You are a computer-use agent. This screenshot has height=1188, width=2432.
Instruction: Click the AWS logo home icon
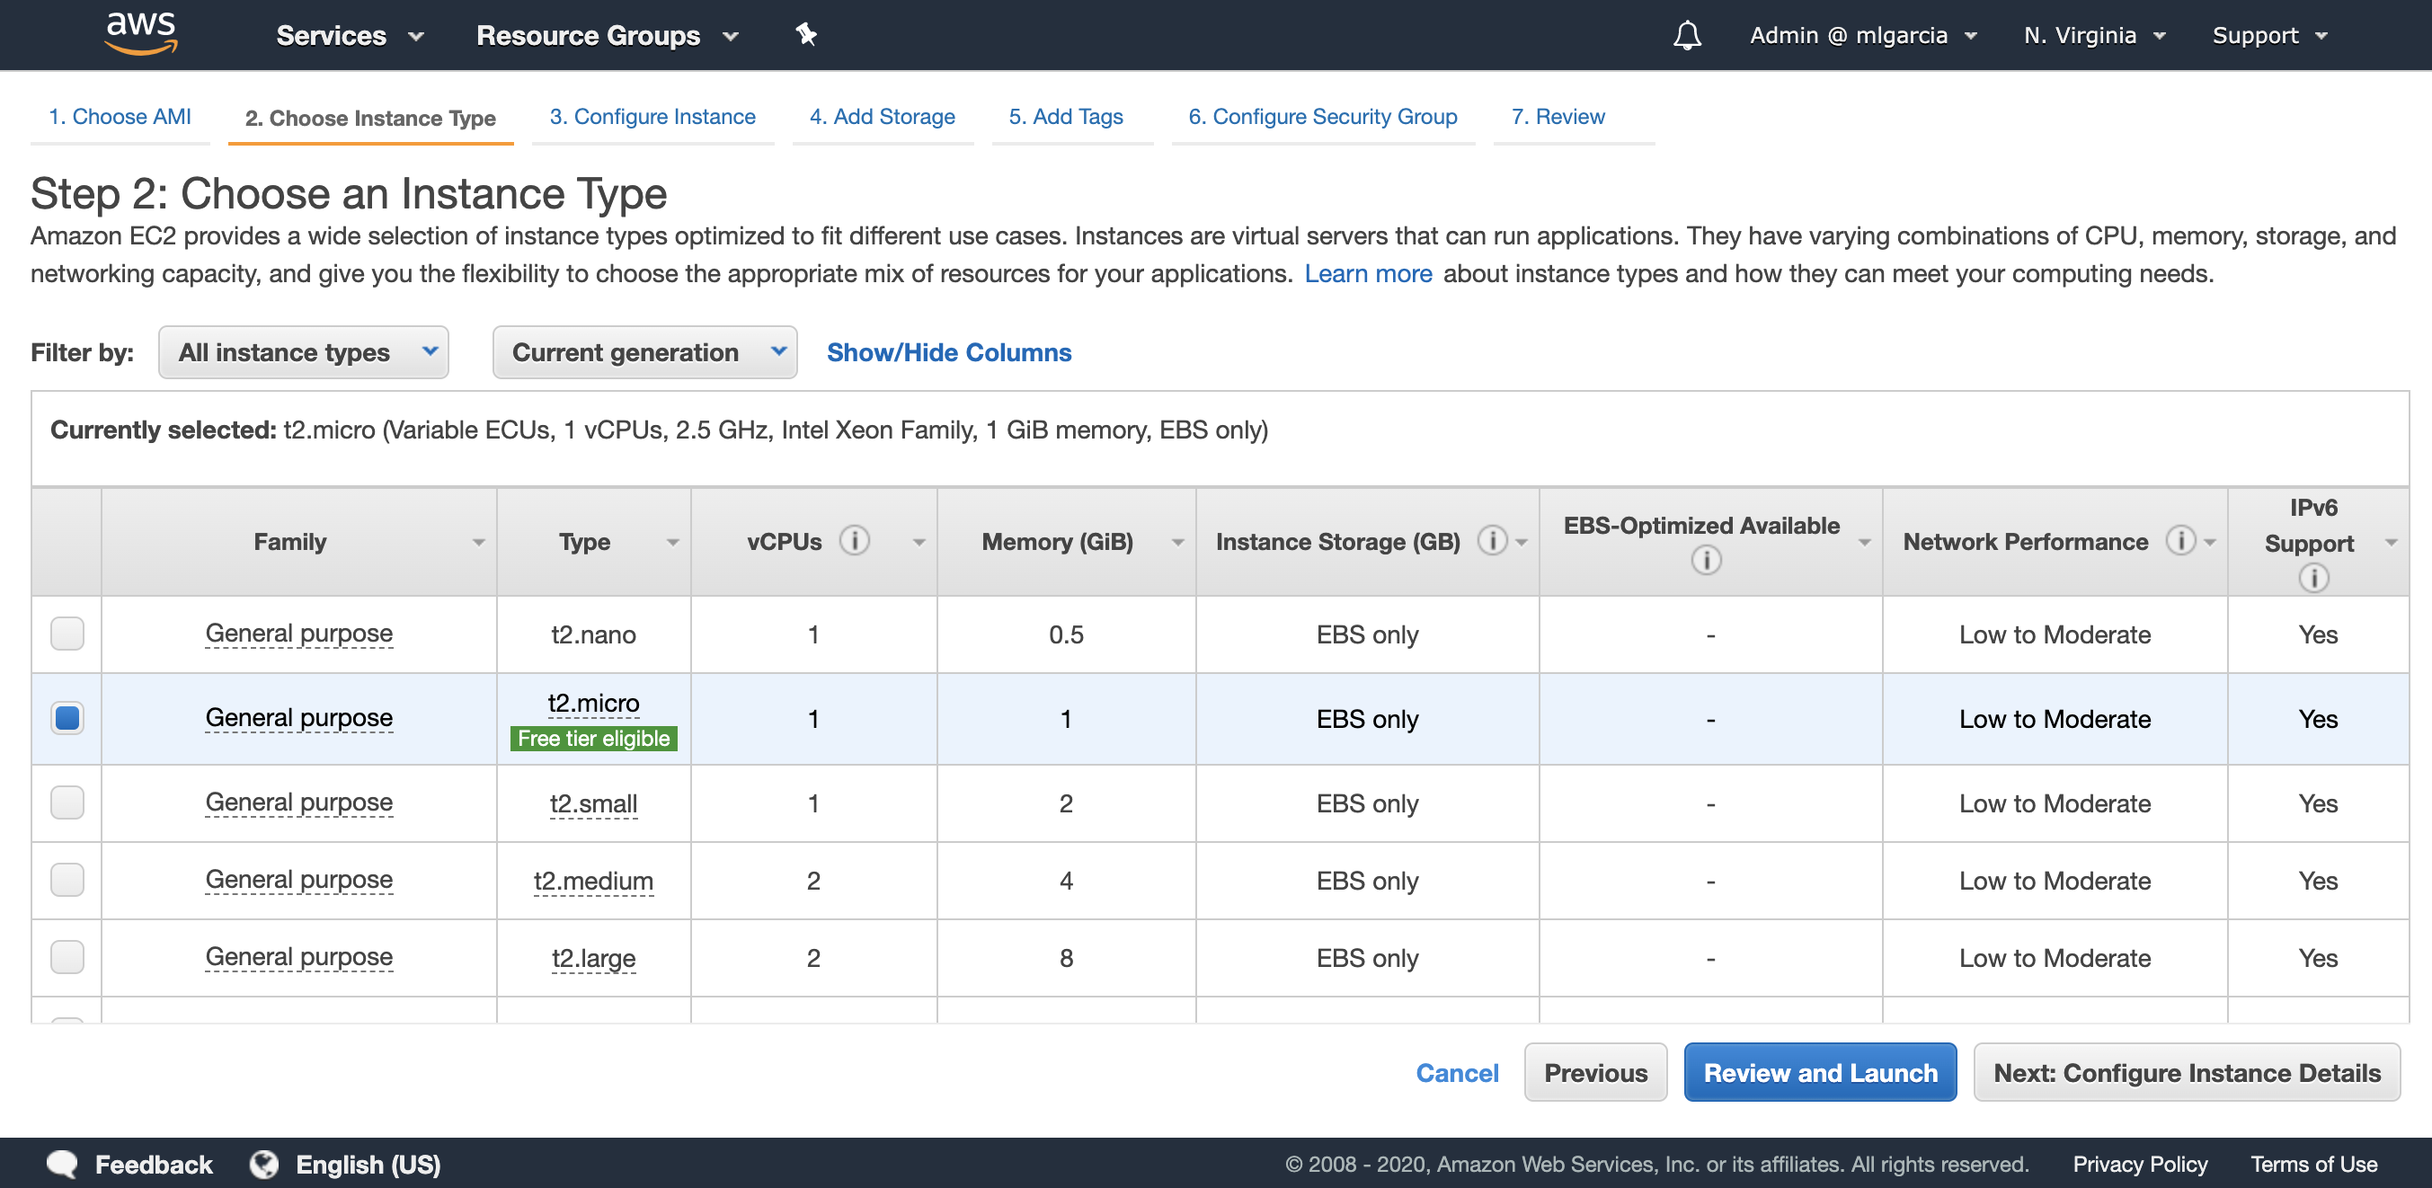142,33
